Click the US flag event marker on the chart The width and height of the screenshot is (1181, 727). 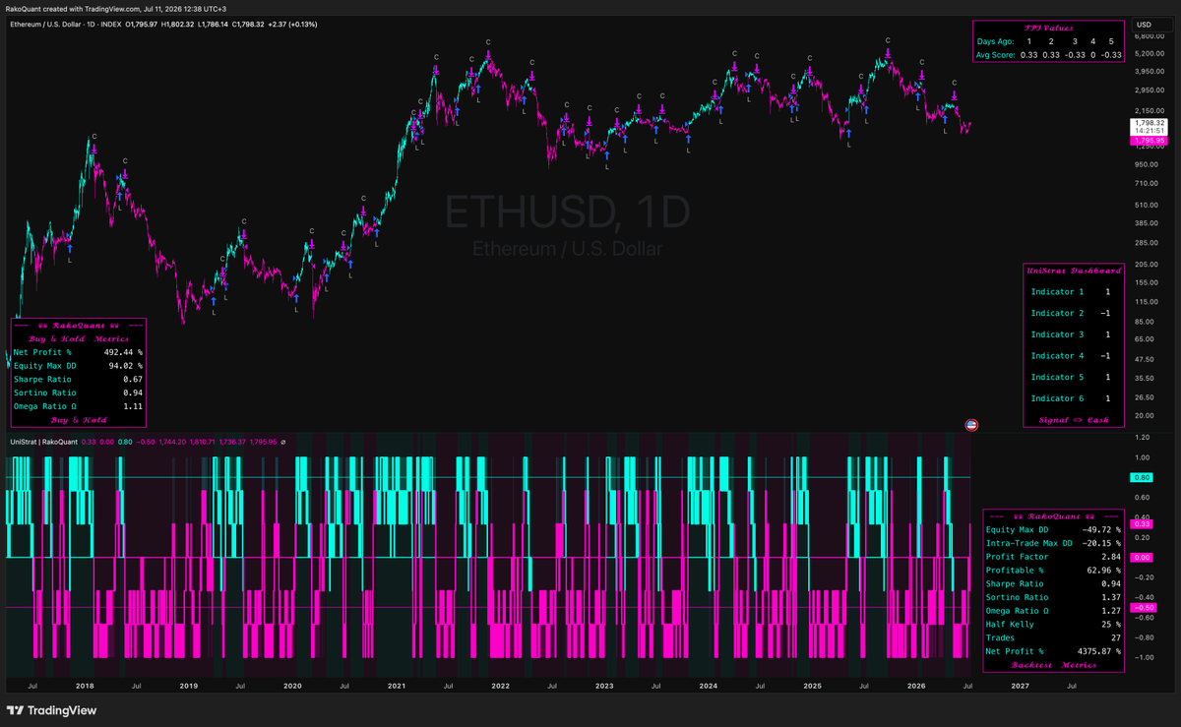click(971, 425)
